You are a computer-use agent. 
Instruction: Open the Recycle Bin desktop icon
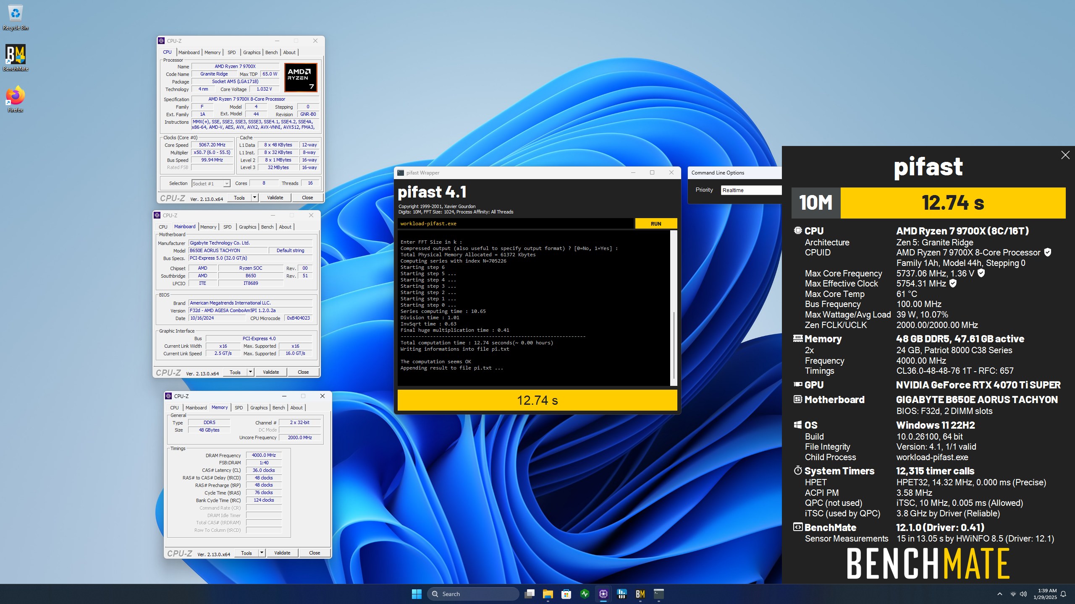16,18
